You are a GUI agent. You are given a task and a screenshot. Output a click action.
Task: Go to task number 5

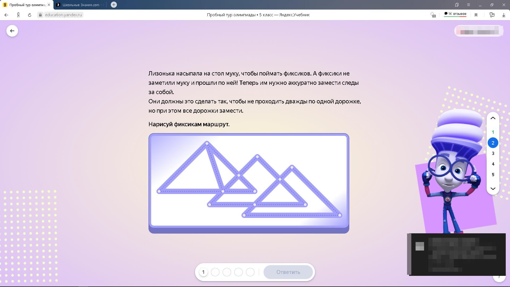pos(493,175)
